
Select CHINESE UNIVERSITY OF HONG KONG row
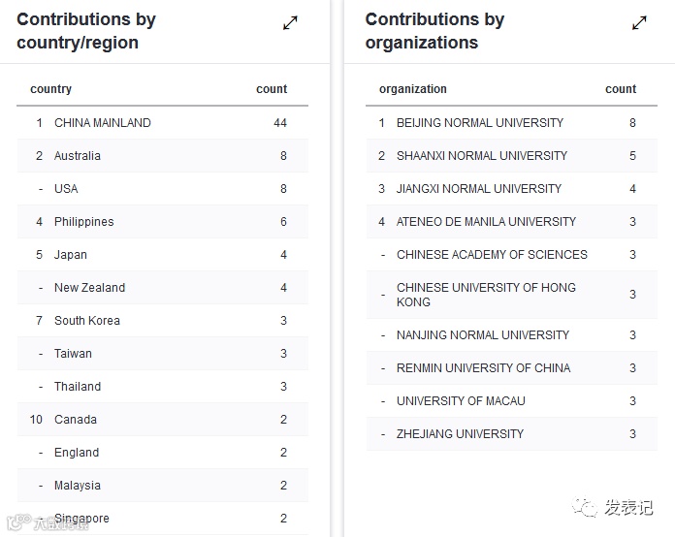pyautogui.click(x=486, y=295)
